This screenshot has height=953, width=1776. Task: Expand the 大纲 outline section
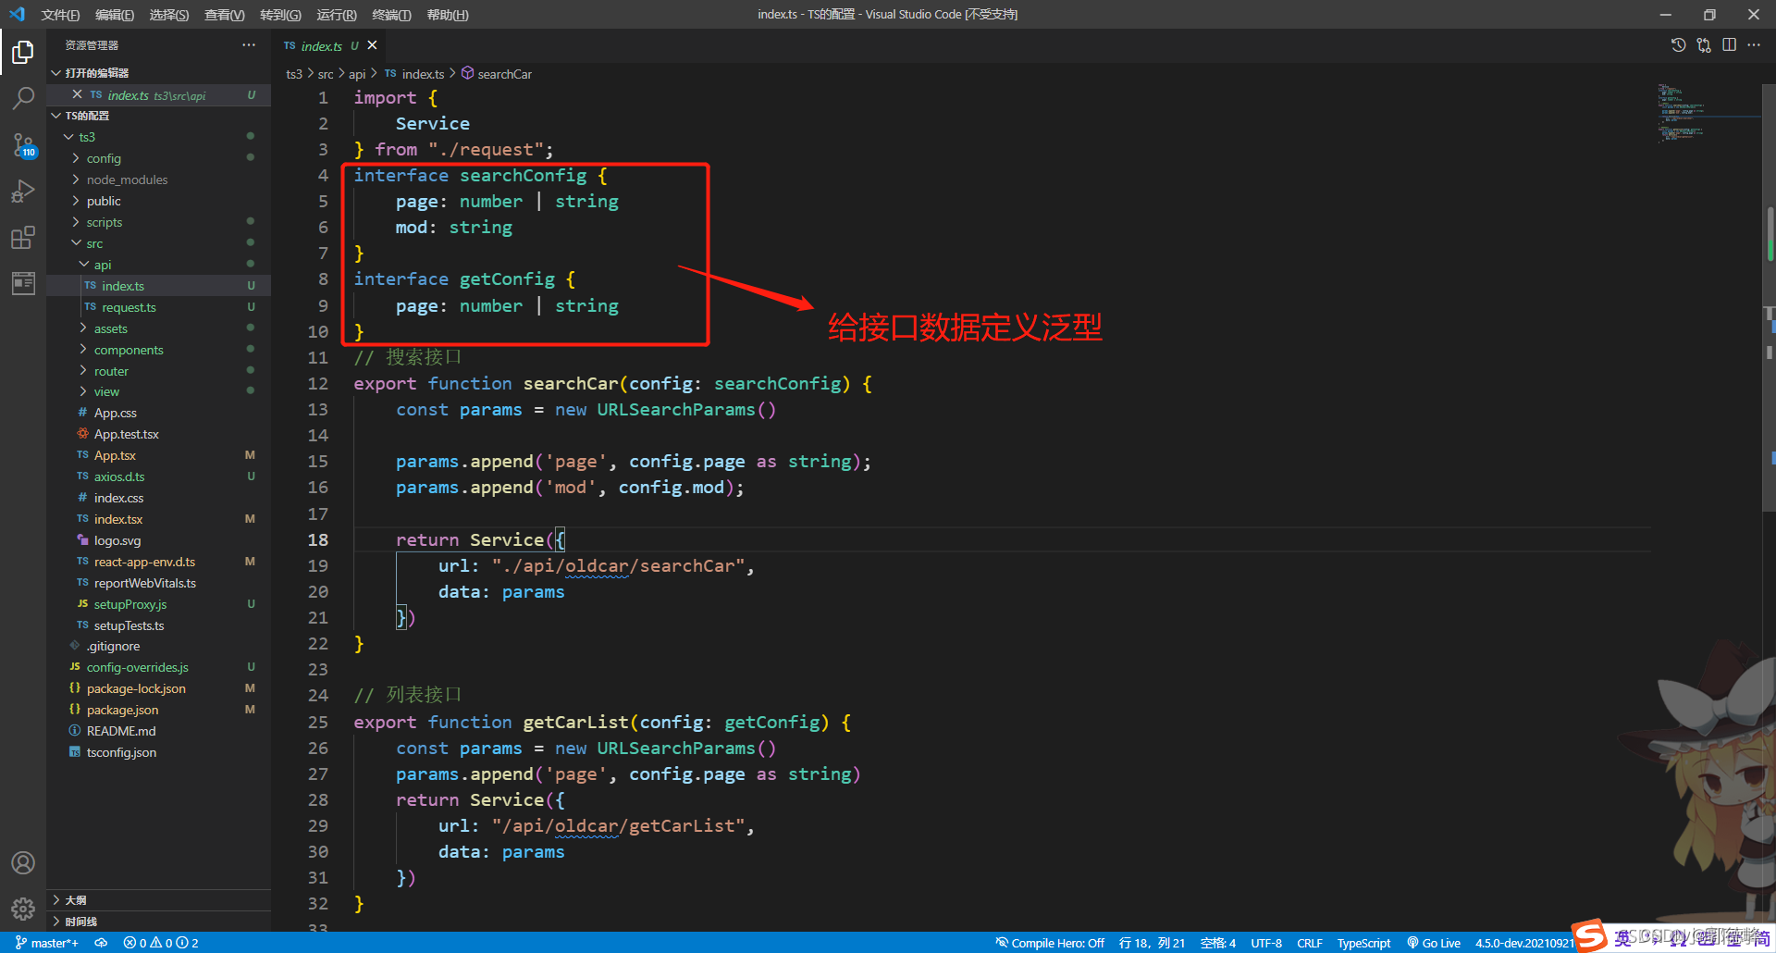click(x=158, y=900)
